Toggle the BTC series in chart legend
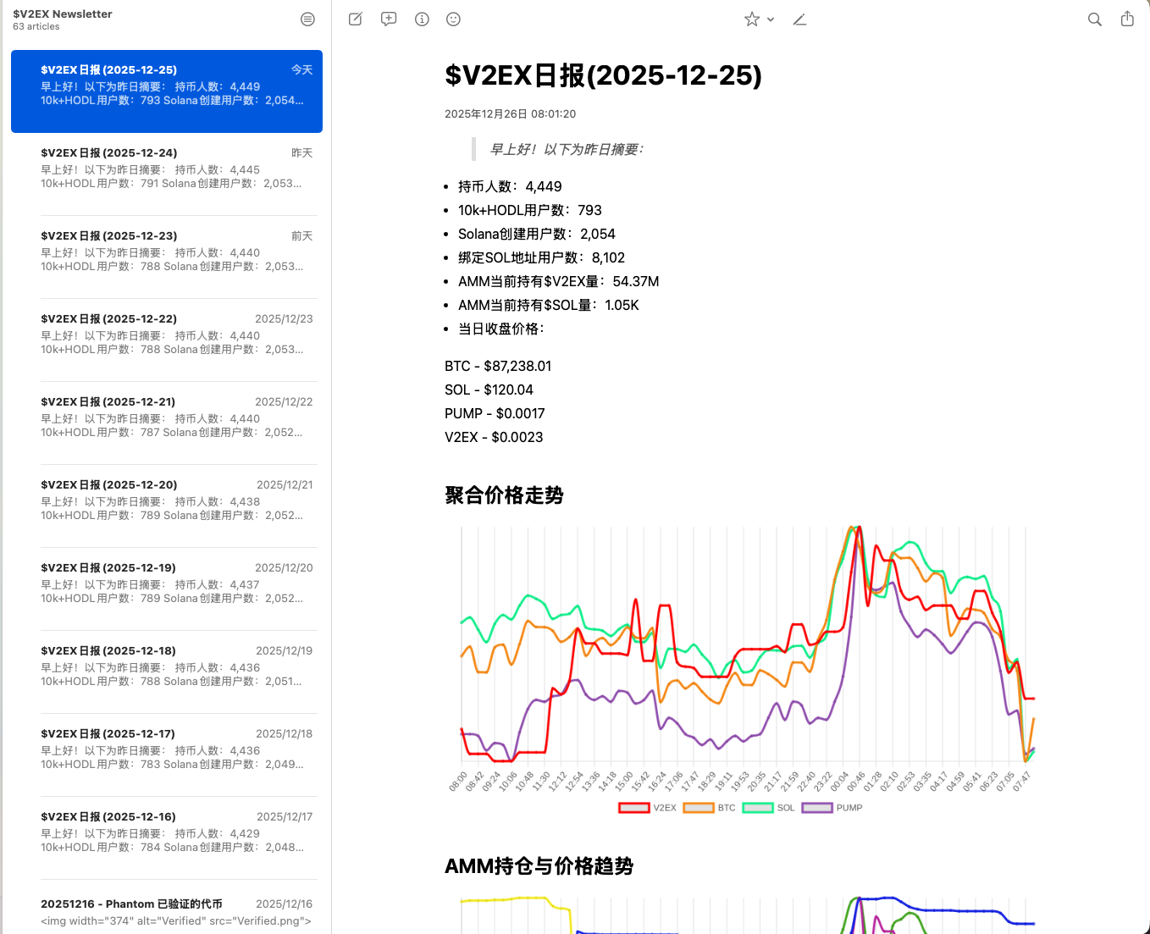 coord(710,808)
